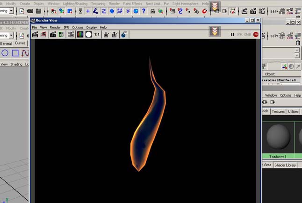302x203 pixels.
Task: Toggle snap to points magnet
Action: [188, 11]
